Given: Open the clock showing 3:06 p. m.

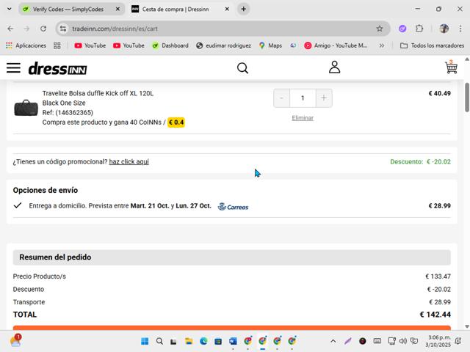Looking at the screenshot, I should (x=438, y=341).
